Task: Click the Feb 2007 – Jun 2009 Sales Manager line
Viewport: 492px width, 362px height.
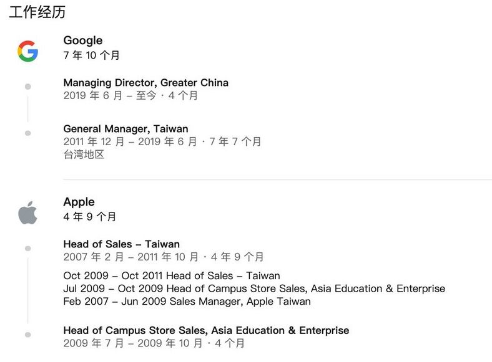Action: click(187, 302)
